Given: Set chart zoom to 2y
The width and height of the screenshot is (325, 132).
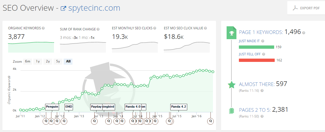Looking at the screenshot, I should (x=48, y=61).
